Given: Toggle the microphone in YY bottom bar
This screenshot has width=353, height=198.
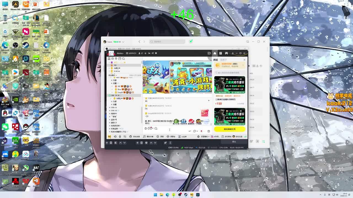Looking at the screenshot, I should click(120, 137).
